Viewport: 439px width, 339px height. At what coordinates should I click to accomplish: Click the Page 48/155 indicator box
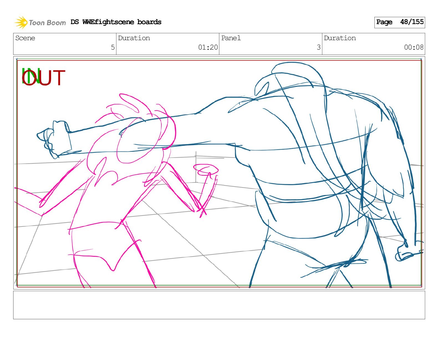click(x=399, y=22)
